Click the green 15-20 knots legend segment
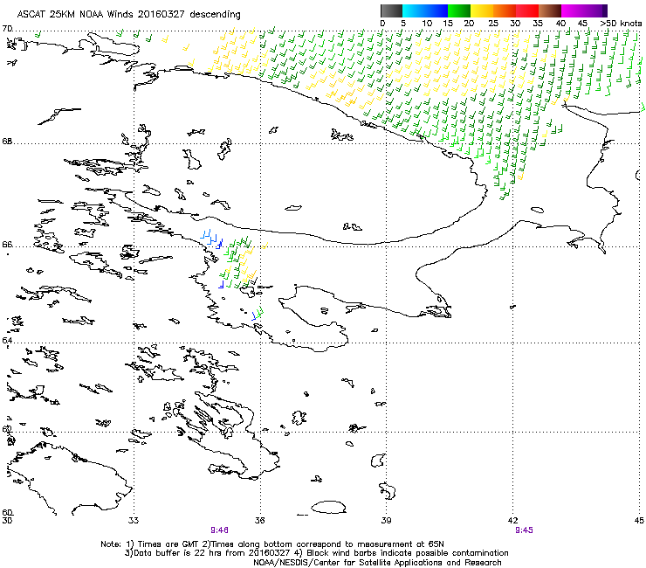 [459, 10]
